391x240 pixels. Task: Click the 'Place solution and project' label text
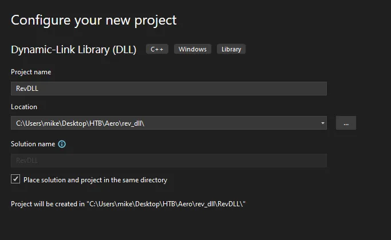click(95, 180)
